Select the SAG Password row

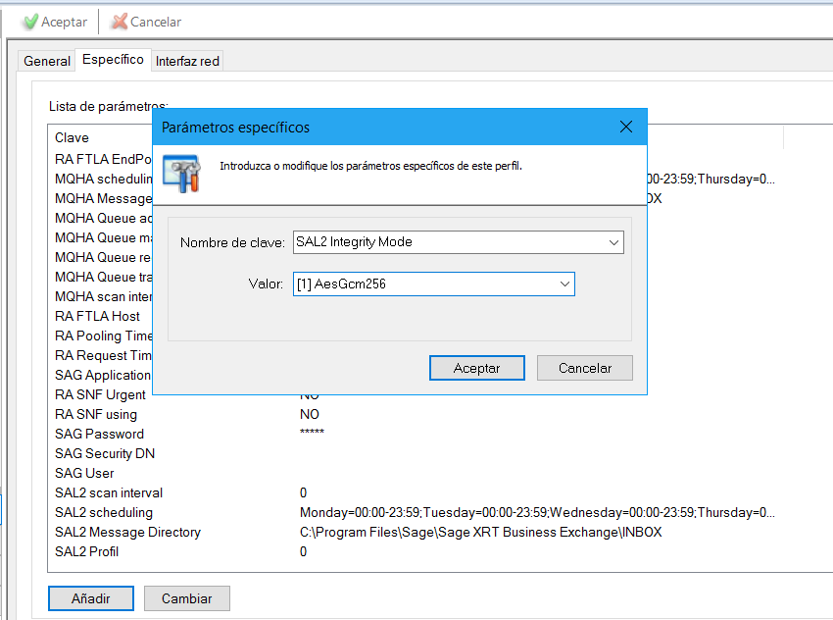point(99,434)
